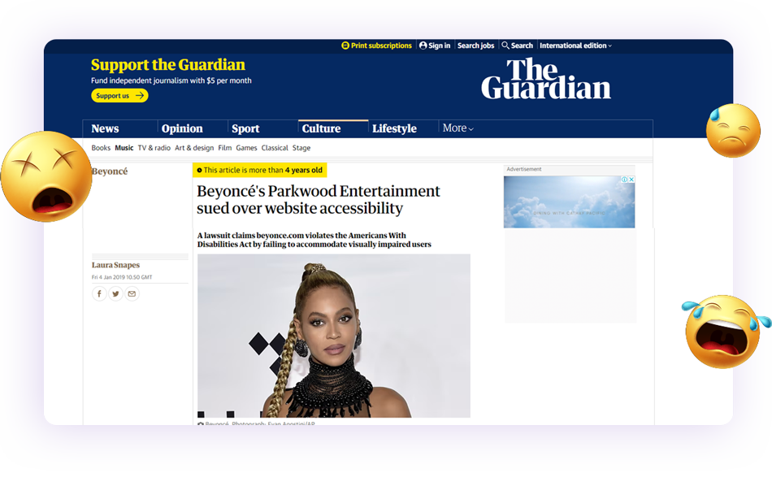772x486 pixels.
Task: Click the article headline text
Action: pyautogui.click(x=318, y=199)
